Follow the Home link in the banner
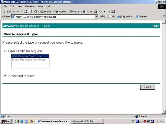The image size is (166, 124). 155,26
